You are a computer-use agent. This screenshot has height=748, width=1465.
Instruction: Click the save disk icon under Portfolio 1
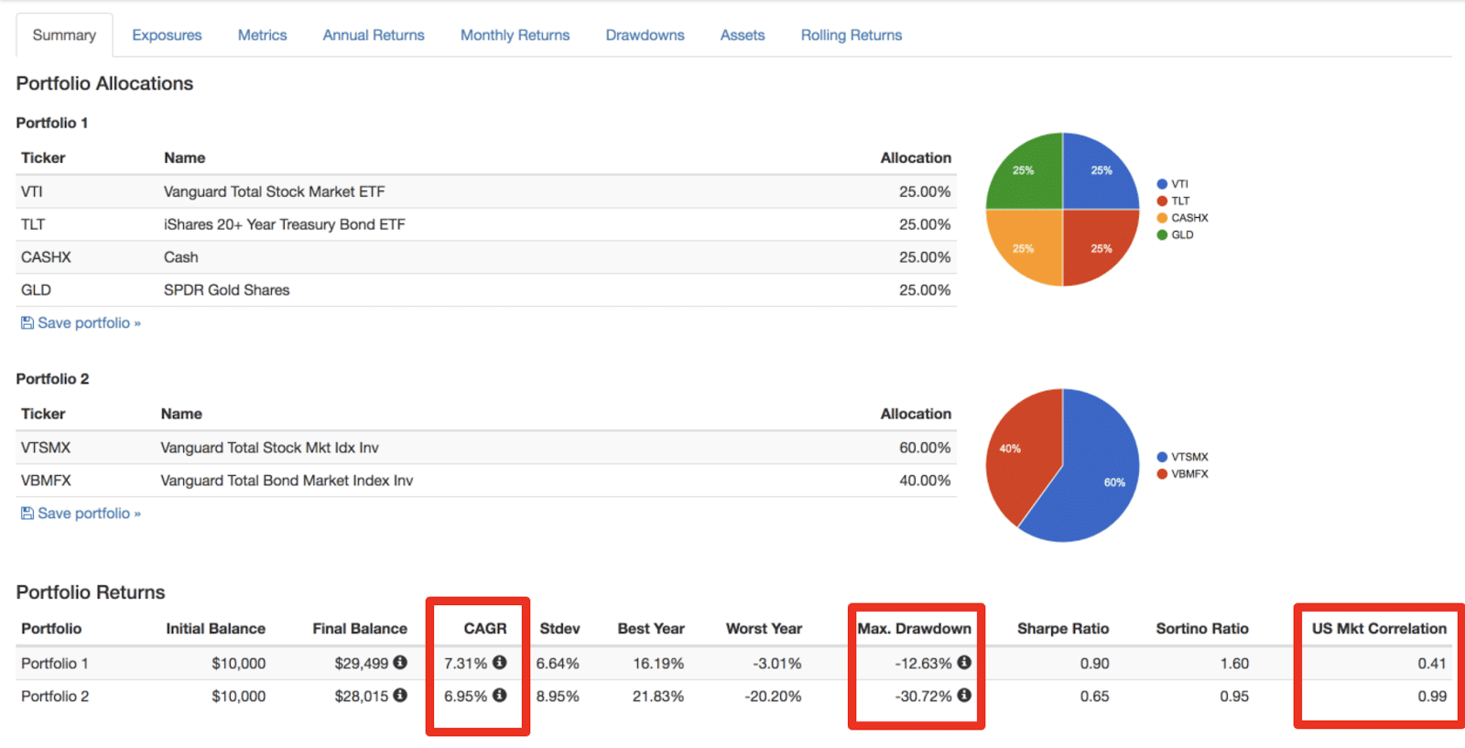click(27, 322)
